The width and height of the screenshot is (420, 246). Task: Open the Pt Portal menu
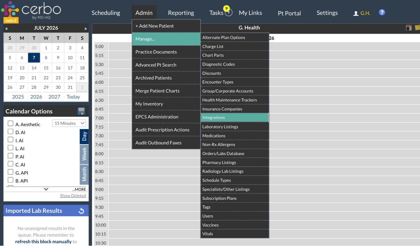click(289, 13)
